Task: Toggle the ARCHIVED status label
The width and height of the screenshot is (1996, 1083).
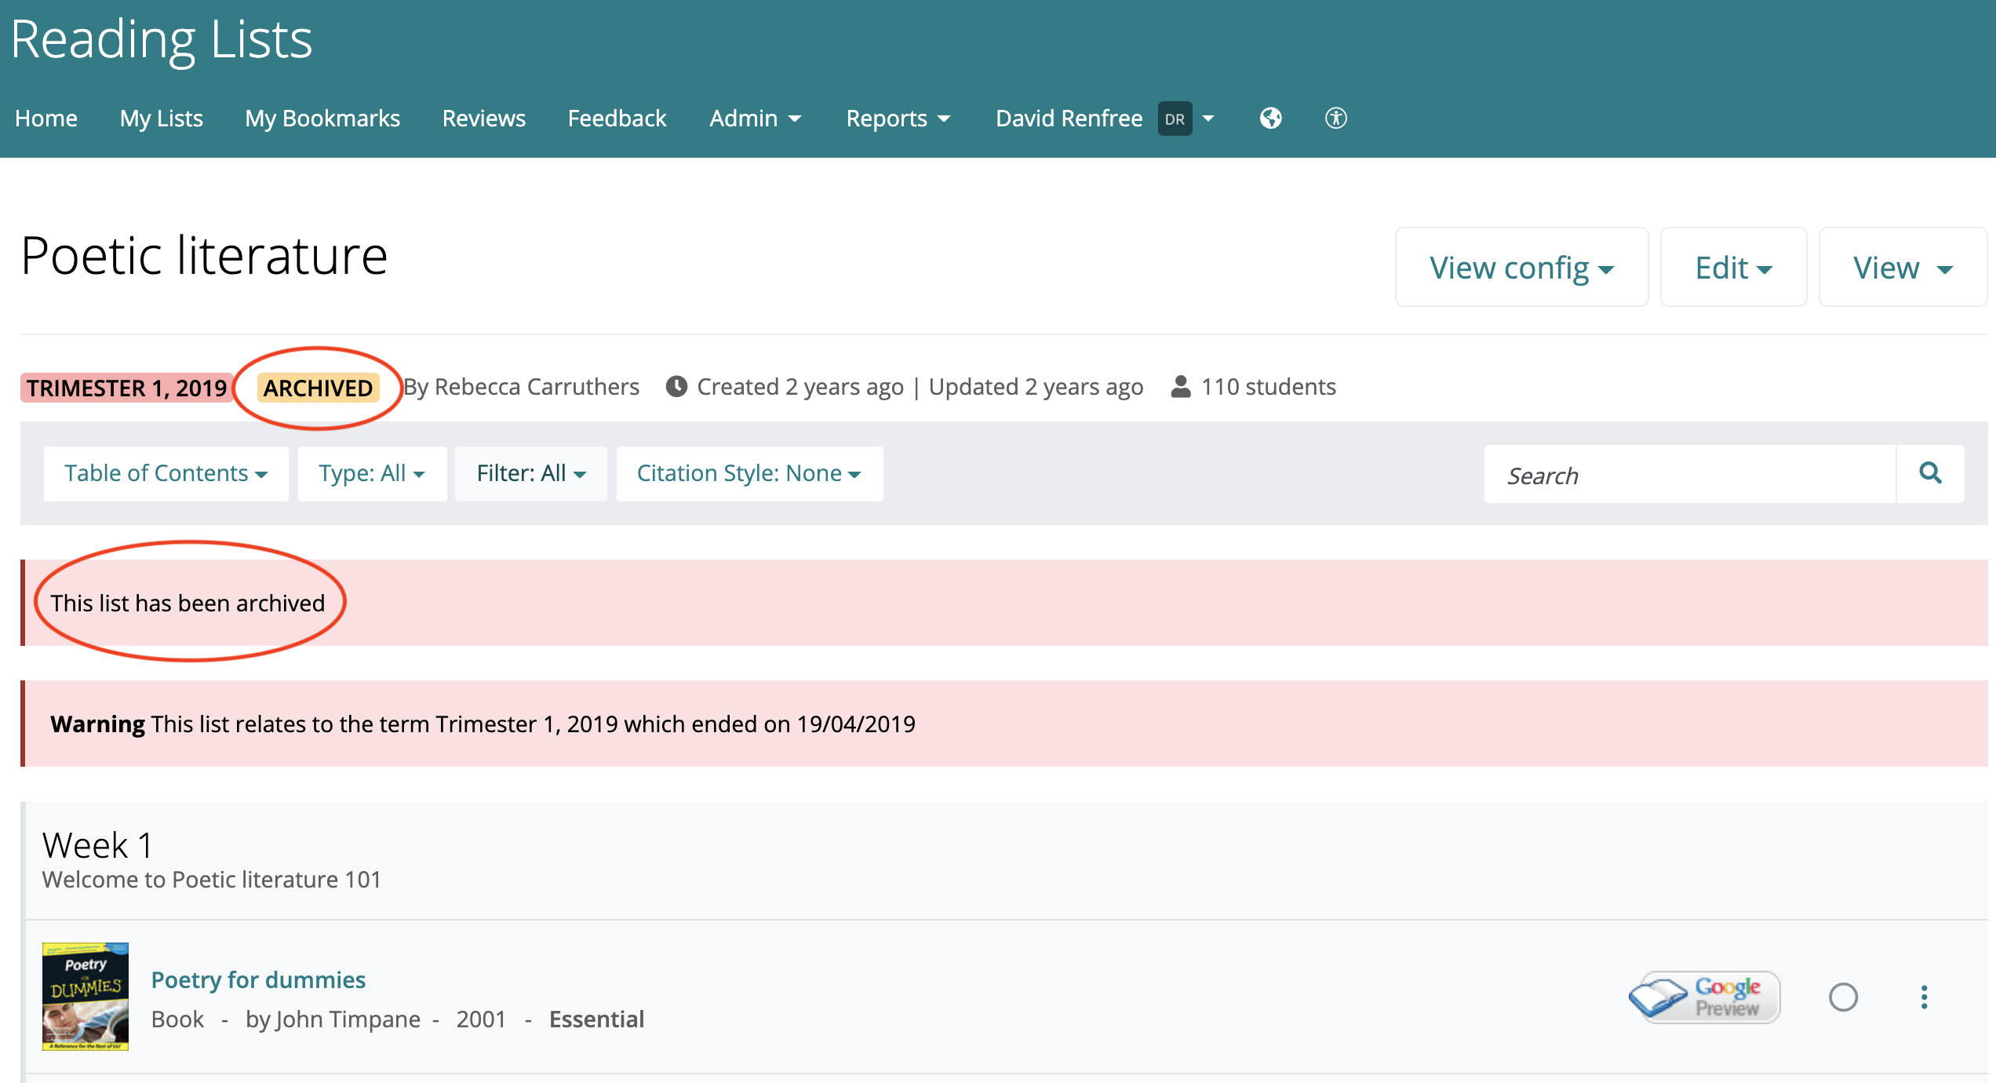Action: tap(317, 388)
